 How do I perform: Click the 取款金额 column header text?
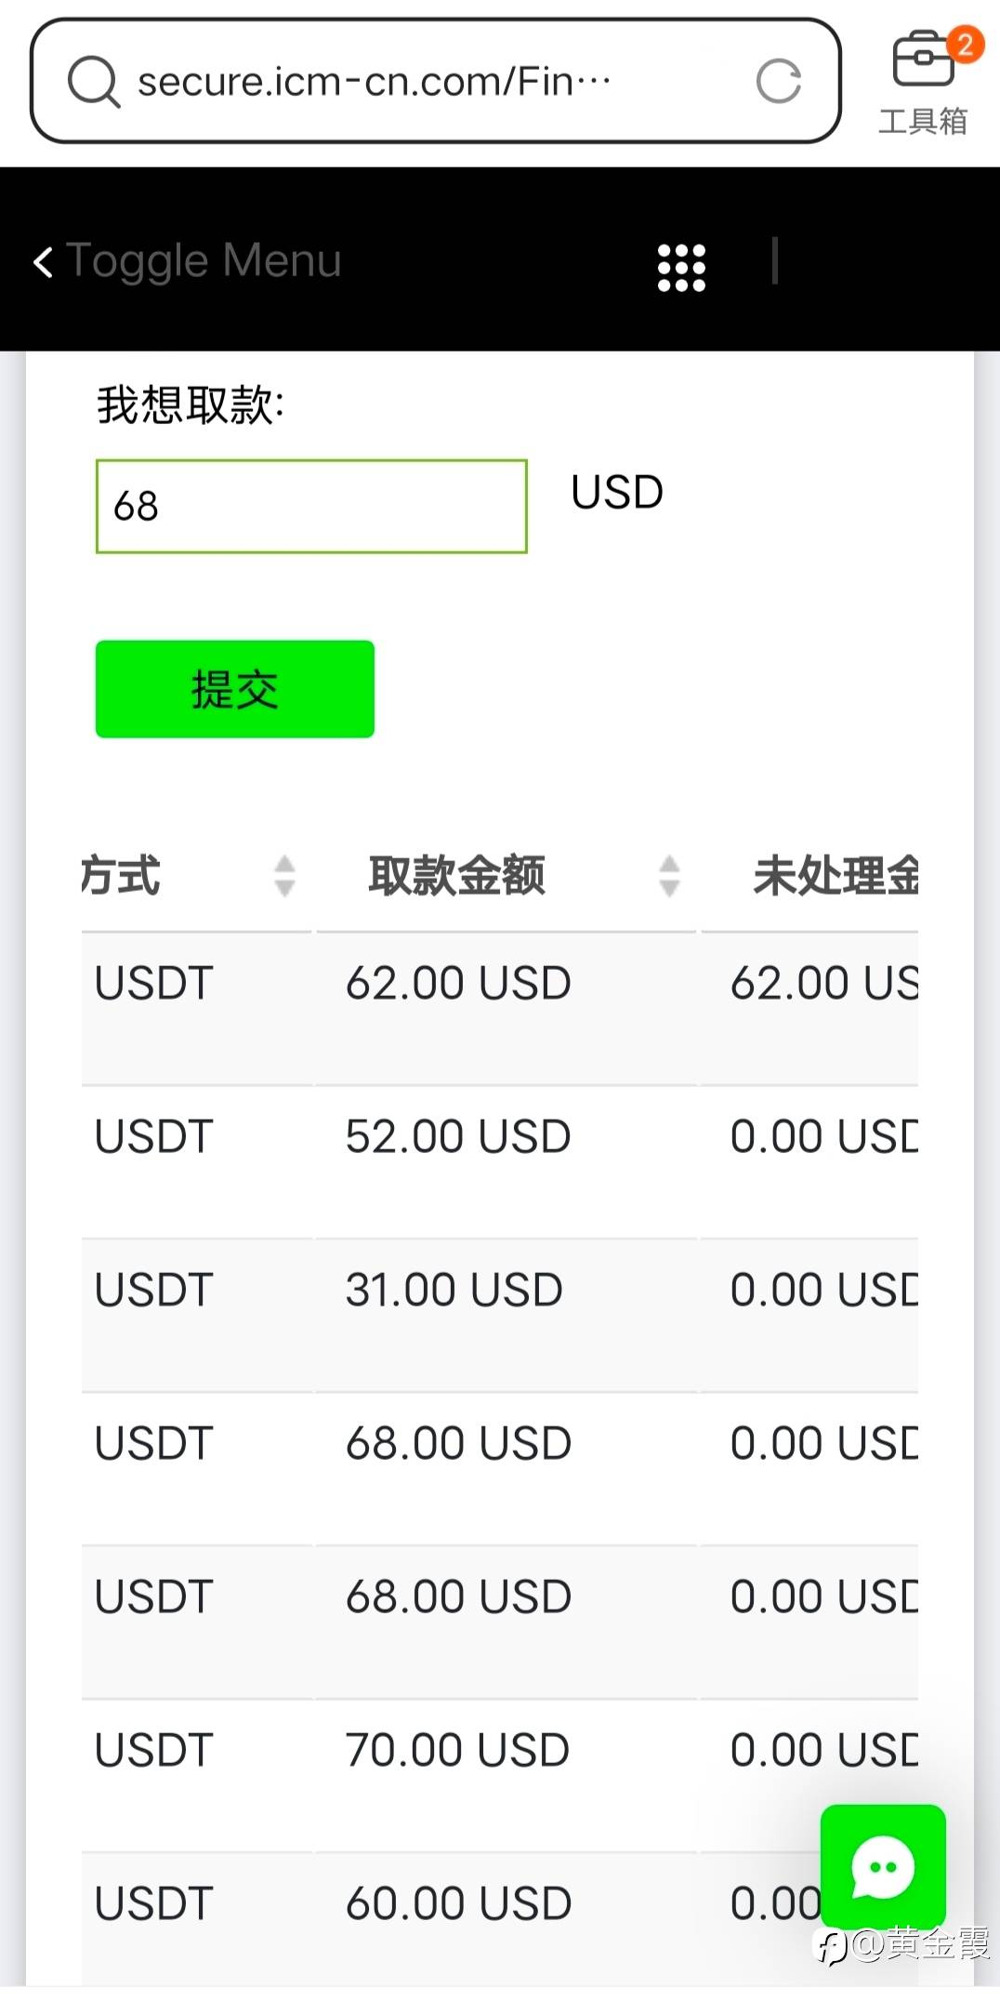click(x=456, y=876)
